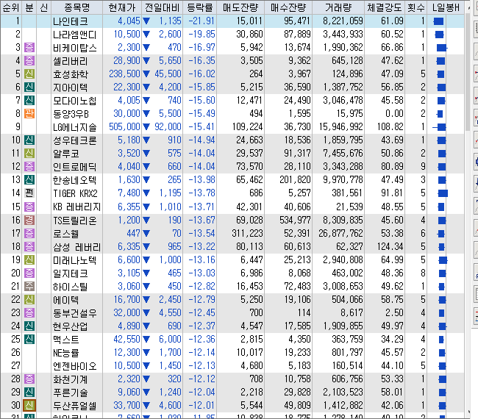Click the 신 badge in 모다이노칩 row
The width and height of the screenshot is (478, 419).
click(29, 100)
